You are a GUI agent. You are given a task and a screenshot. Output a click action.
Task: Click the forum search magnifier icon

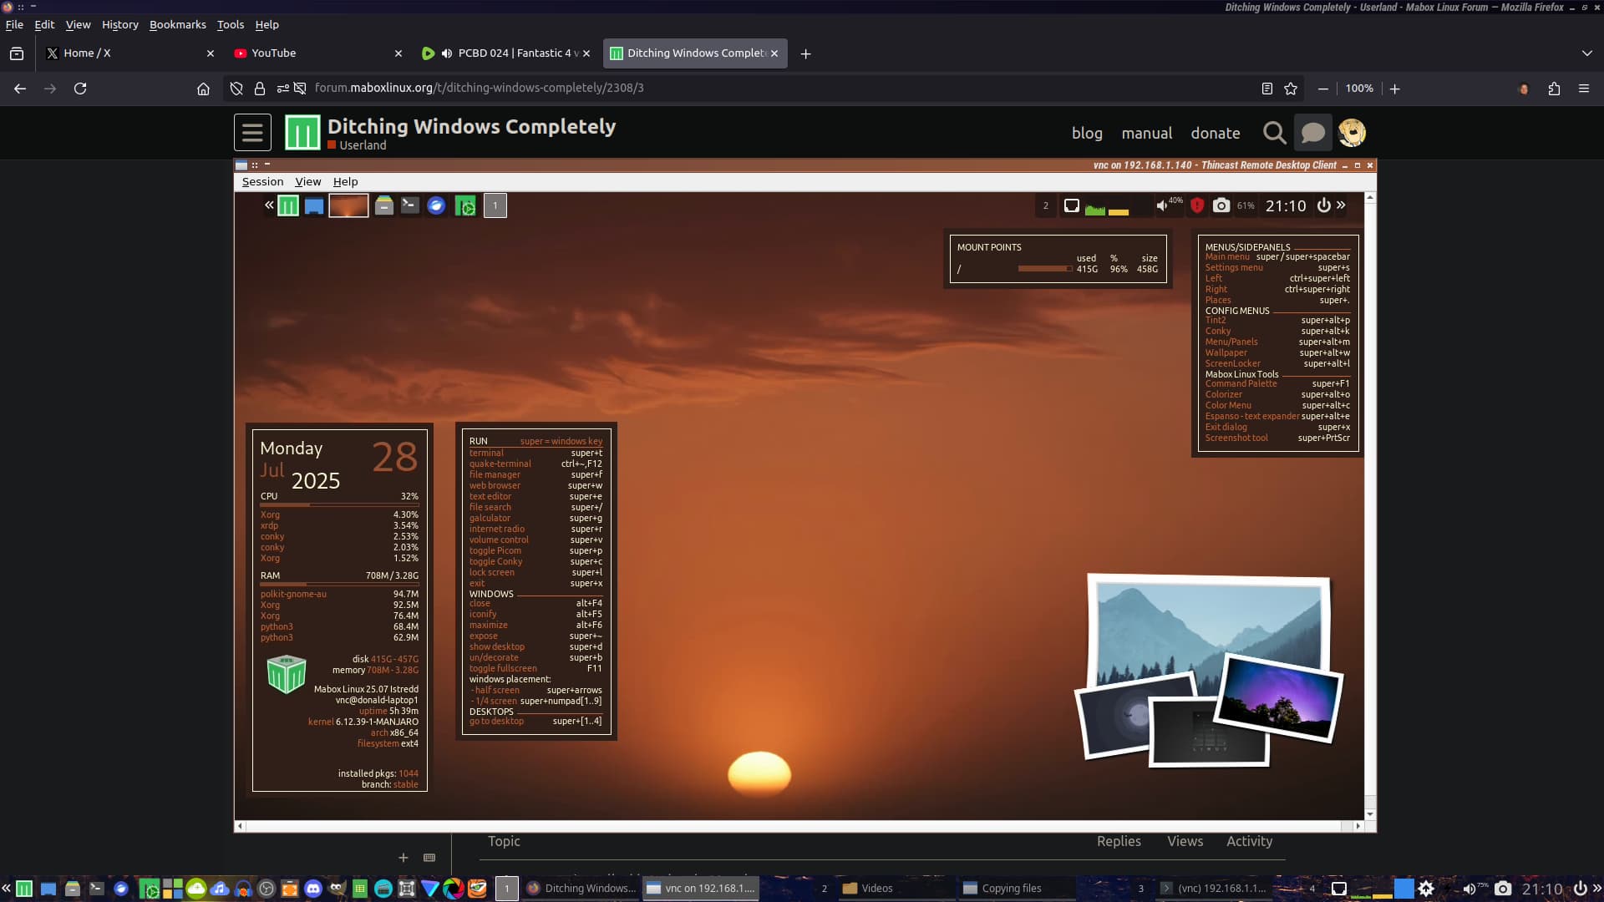point(1273,132)
